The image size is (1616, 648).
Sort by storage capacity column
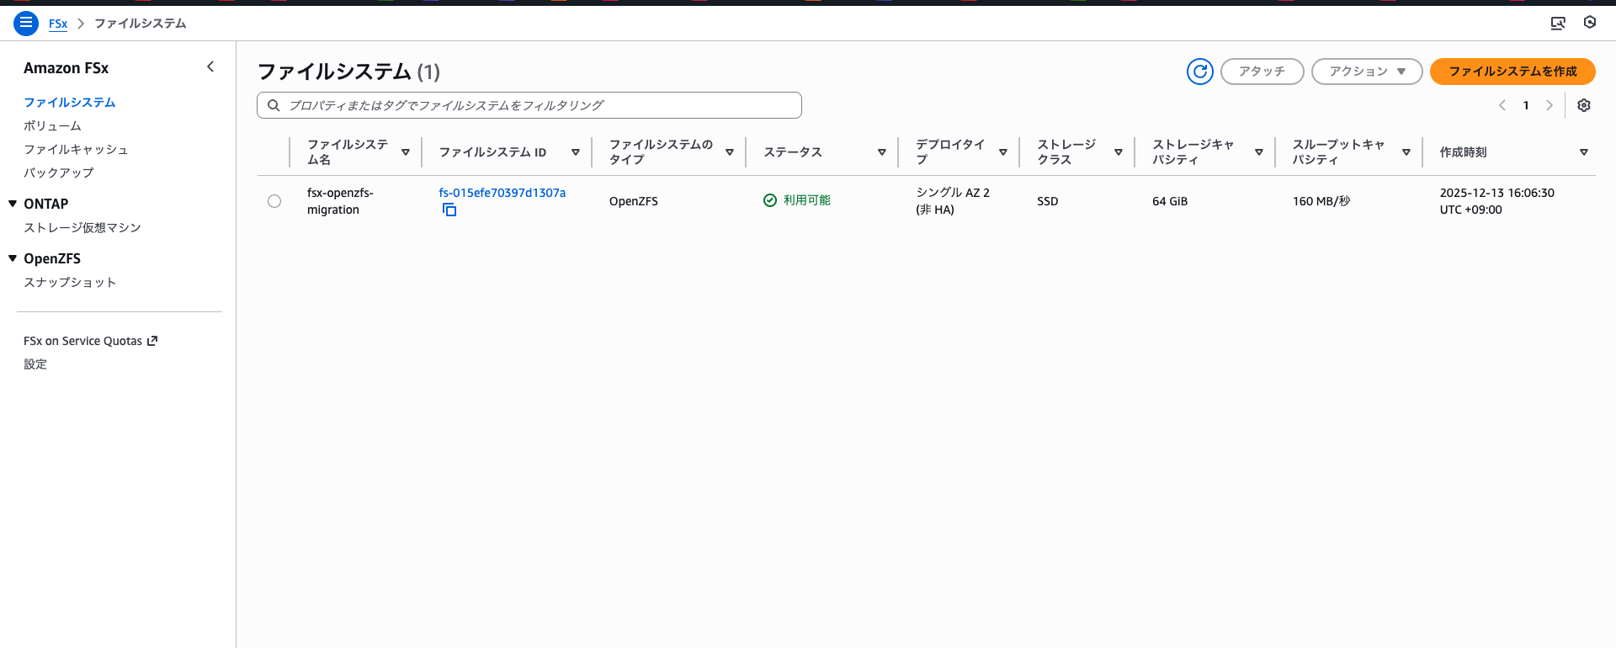(1259, 152)
